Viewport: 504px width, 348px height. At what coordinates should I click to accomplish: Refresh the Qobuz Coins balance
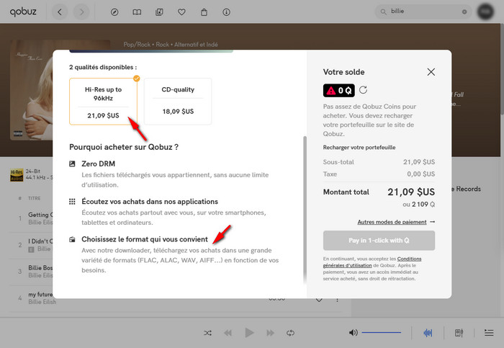[364, 90]
